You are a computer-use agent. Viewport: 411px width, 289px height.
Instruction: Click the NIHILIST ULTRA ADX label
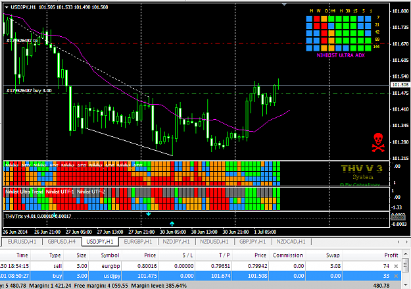point(341,55)
